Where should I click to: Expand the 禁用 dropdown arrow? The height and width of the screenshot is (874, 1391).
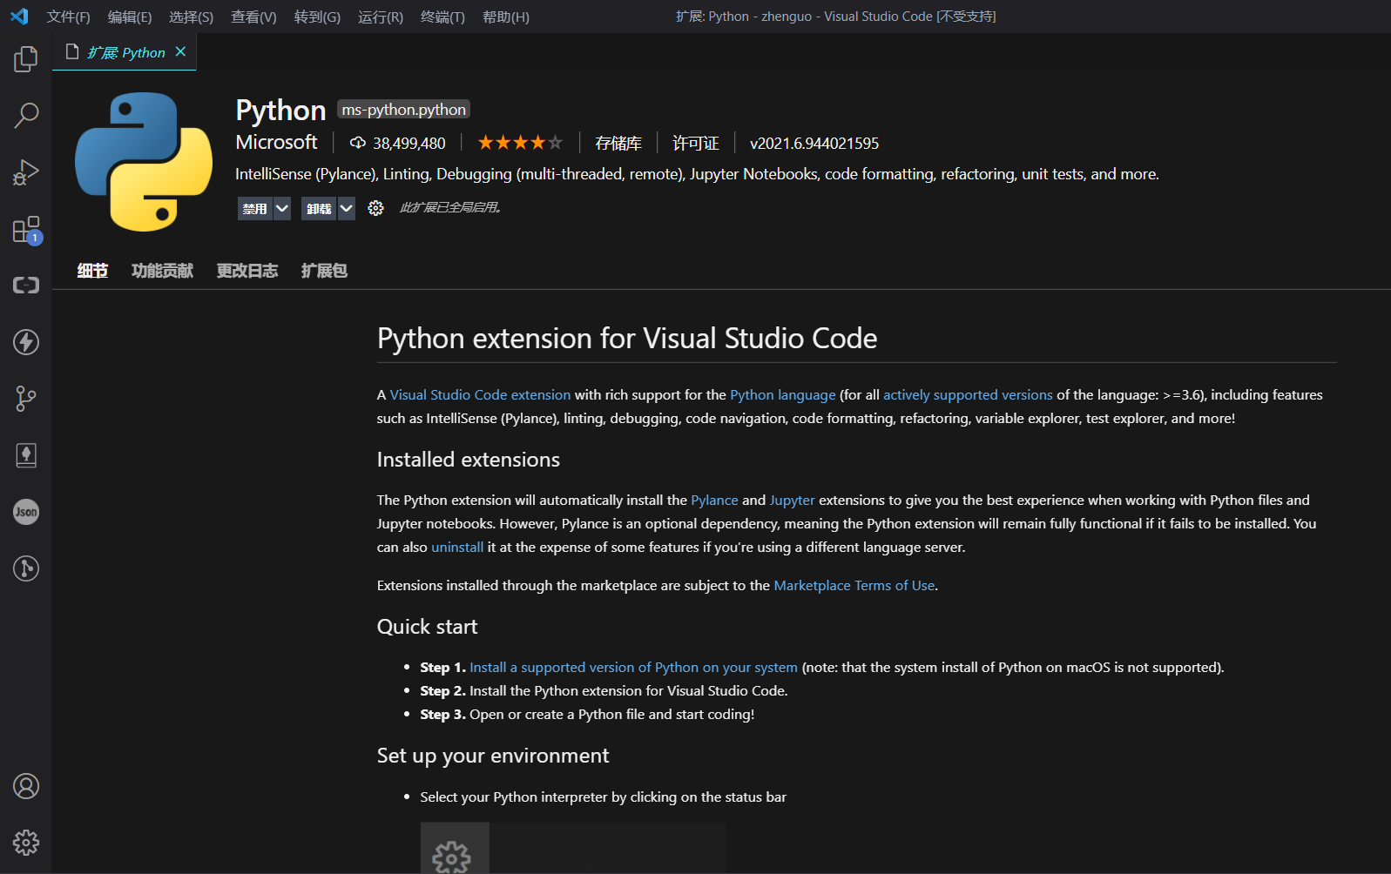[281, 209]
